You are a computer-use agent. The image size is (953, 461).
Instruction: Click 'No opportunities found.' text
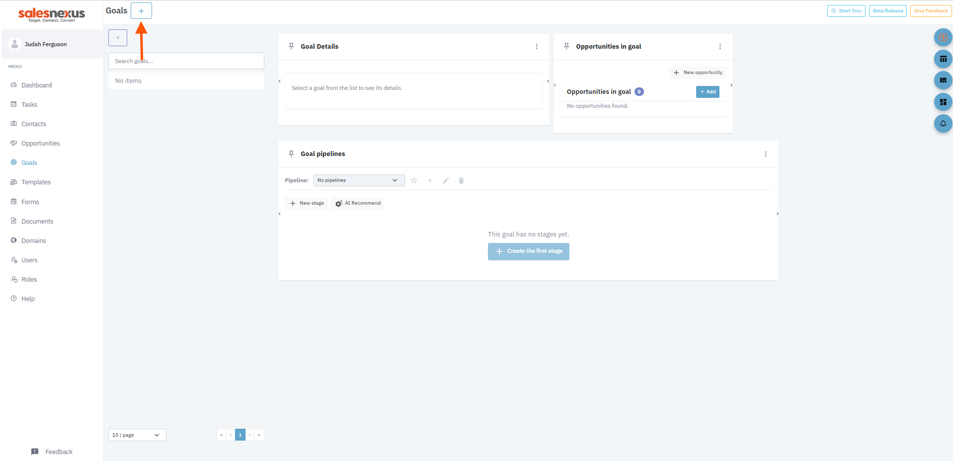pos(597,106)
